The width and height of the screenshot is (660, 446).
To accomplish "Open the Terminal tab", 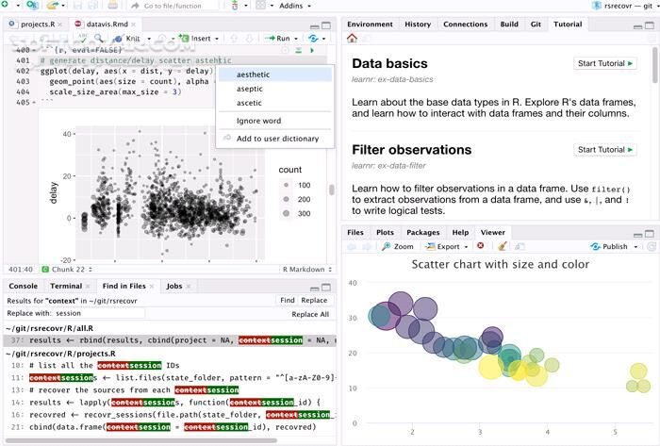I will [66, 286].
